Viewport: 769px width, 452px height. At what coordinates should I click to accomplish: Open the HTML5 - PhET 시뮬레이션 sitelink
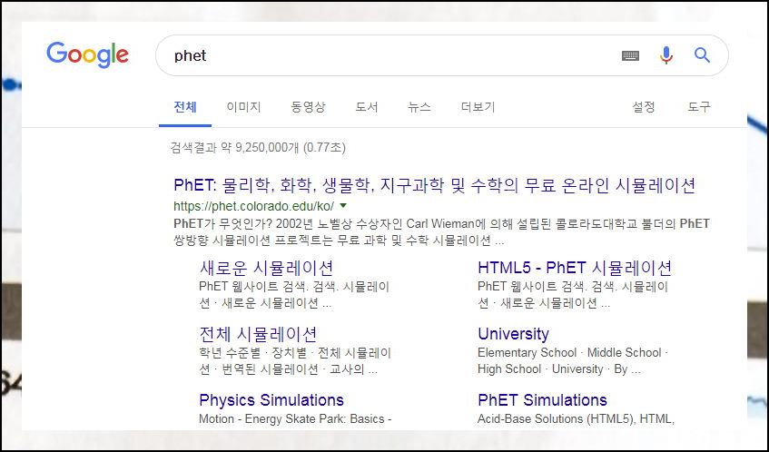click(575, 268)
